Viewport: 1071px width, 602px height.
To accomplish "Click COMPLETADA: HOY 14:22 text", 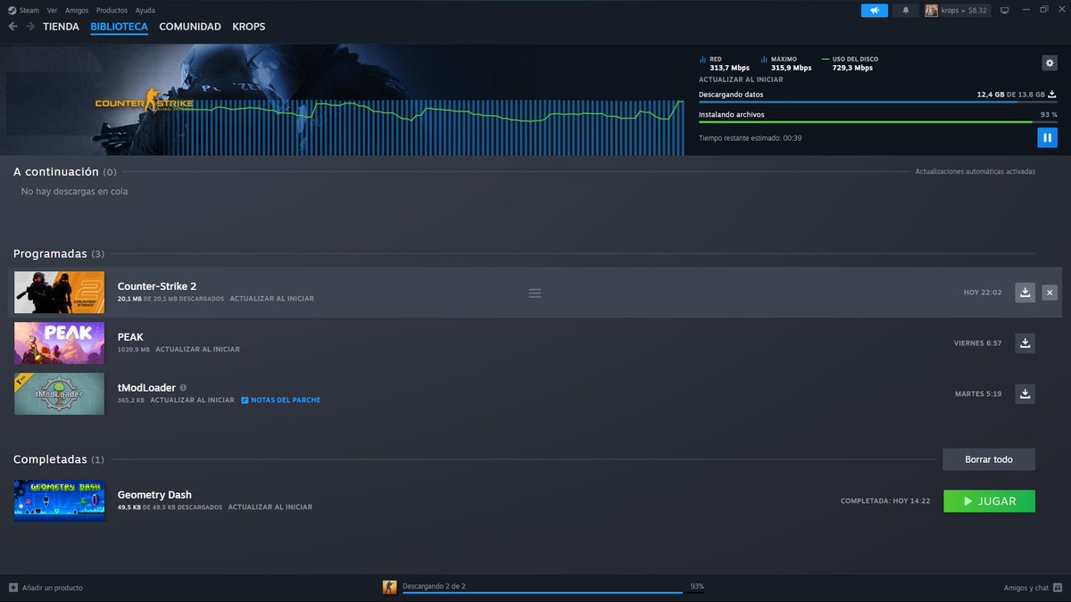I will coord(885,501).
